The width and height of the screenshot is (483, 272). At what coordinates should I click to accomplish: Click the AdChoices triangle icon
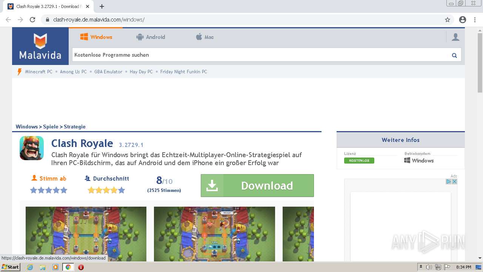point(449,182)
